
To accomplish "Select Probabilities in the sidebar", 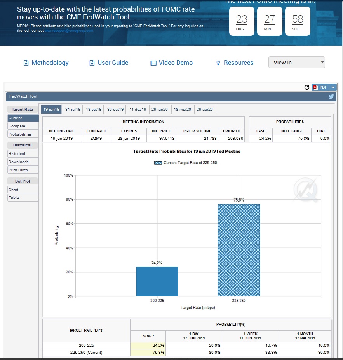I will coord(23,134).
